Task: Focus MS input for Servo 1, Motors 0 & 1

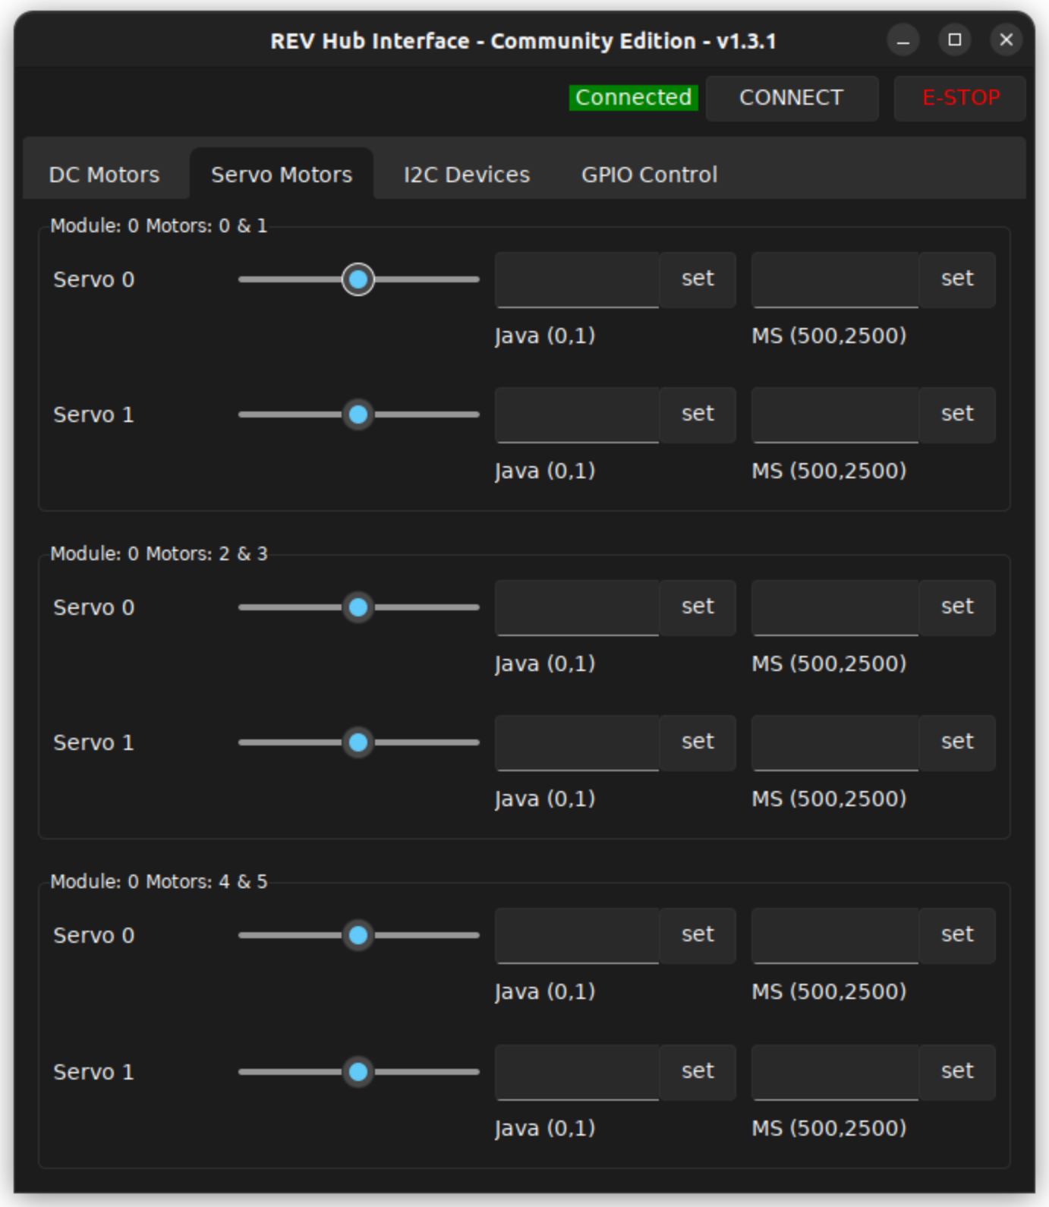Action: pyautogui.click(x=835, y=415)
